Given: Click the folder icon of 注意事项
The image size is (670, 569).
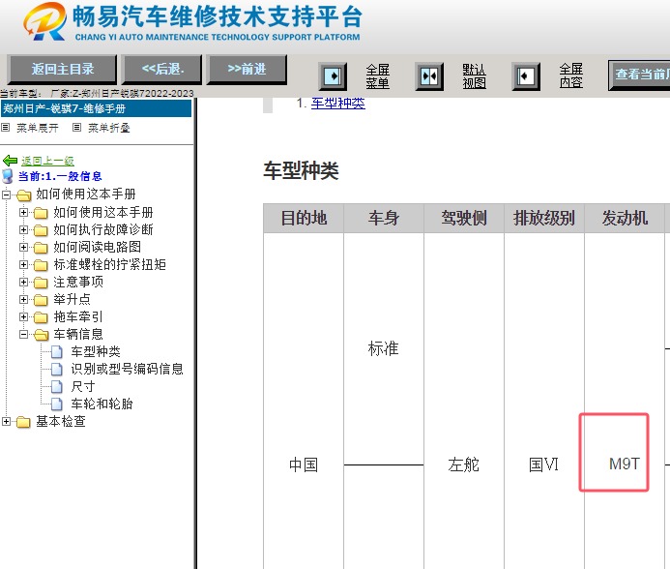Looking at the screenshot, I should coord(41,283).
